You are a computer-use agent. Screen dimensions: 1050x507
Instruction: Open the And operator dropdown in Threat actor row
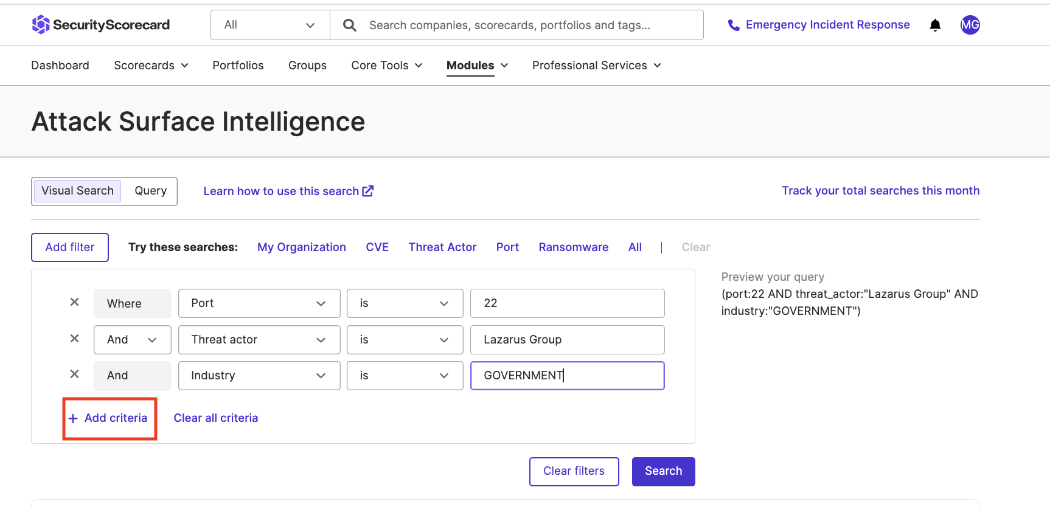(x=133, y=340)
